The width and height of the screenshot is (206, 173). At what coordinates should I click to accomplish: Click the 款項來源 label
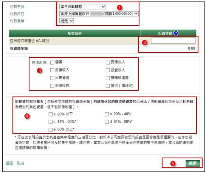(x=39, y=63)
